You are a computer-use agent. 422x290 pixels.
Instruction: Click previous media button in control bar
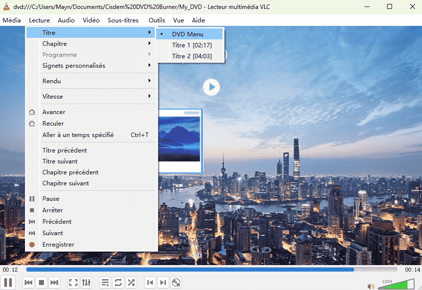28,283
